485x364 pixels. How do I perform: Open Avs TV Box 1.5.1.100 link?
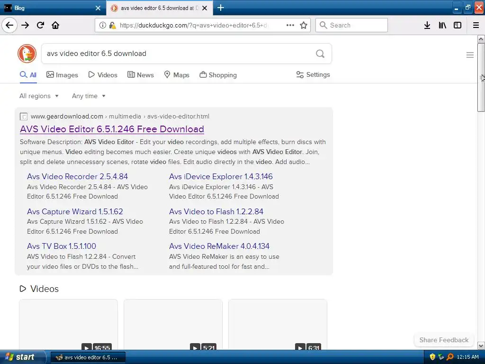pos(62,246)
